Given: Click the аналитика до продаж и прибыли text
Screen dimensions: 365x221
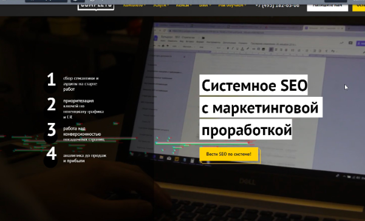Looking at the screenshot, I should tap(85, 158).
